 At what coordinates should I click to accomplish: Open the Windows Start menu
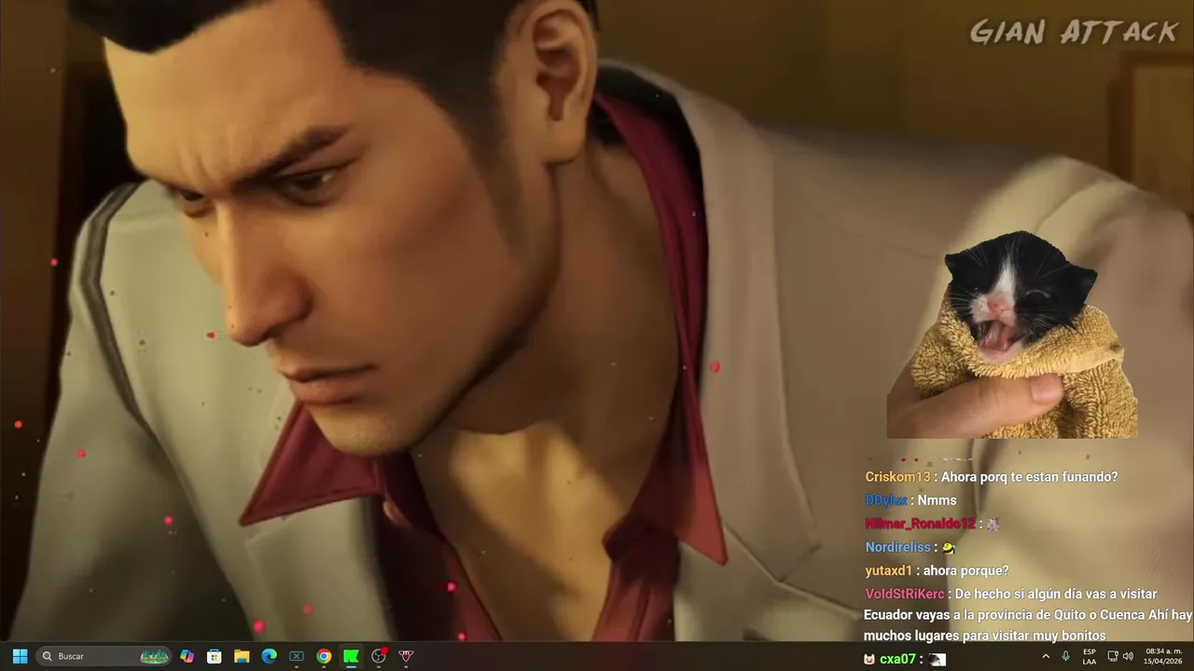click(20, 656)
